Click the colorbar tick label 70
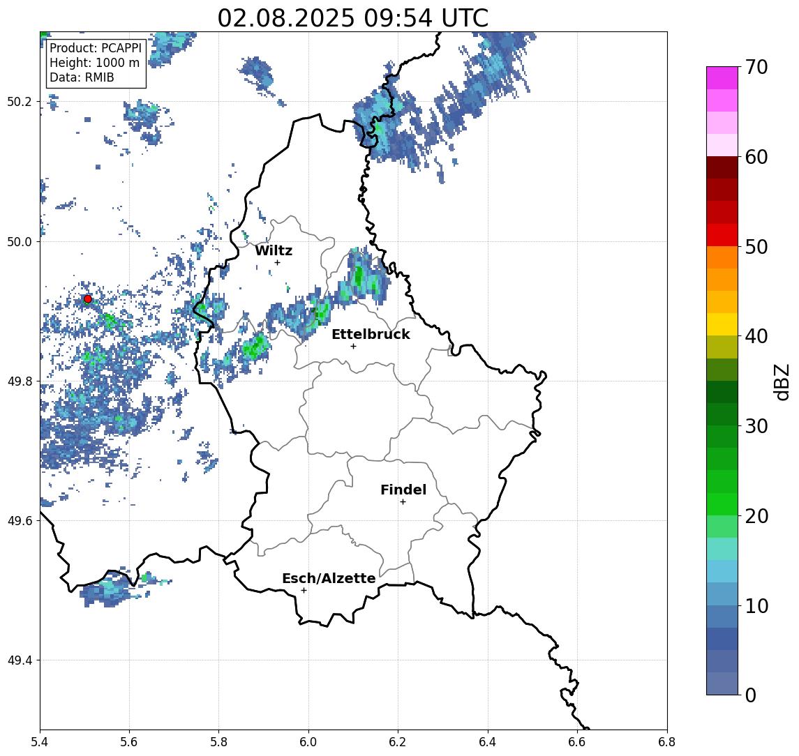The height and width of the screenshot is (756, 799). pos(756,67)
